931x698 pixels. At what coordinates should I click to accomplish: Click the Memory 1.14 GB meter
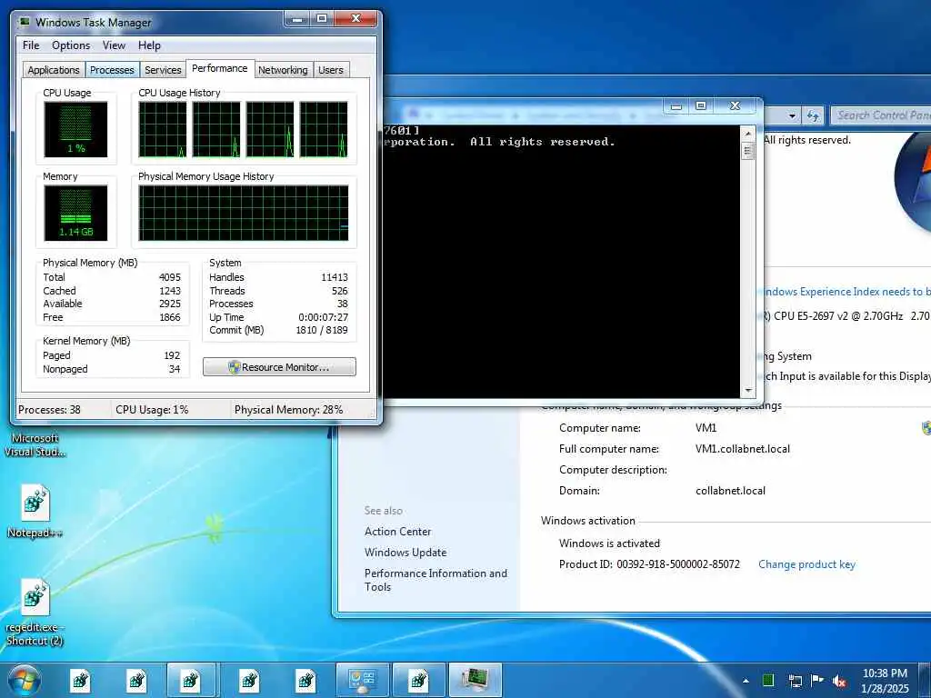[76, 213]
